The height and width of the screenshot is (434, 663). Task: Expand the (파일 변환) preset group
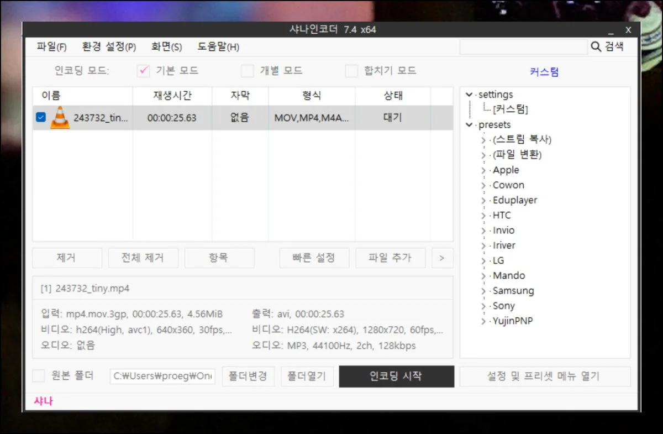pos(483,155)
